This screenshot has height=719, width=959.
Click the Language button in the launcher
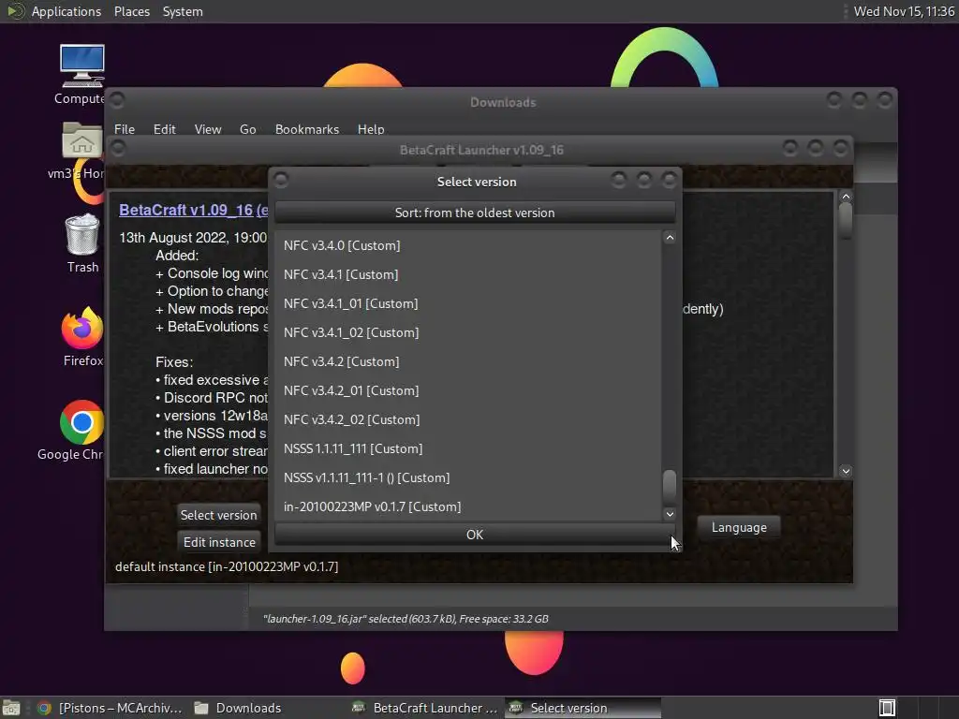click(739, 527)
